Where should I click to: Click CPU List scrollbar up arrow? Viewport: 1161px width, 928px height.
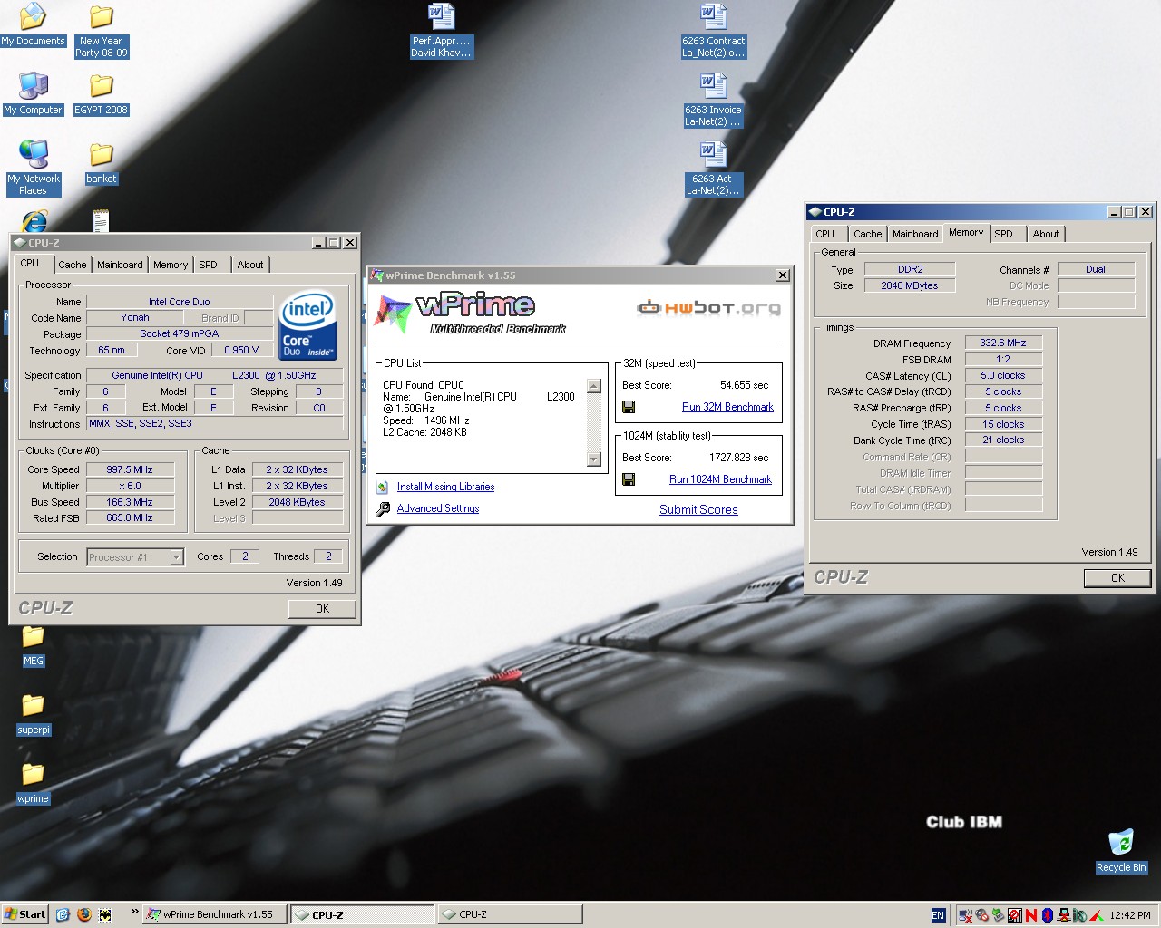pos(594,386)
